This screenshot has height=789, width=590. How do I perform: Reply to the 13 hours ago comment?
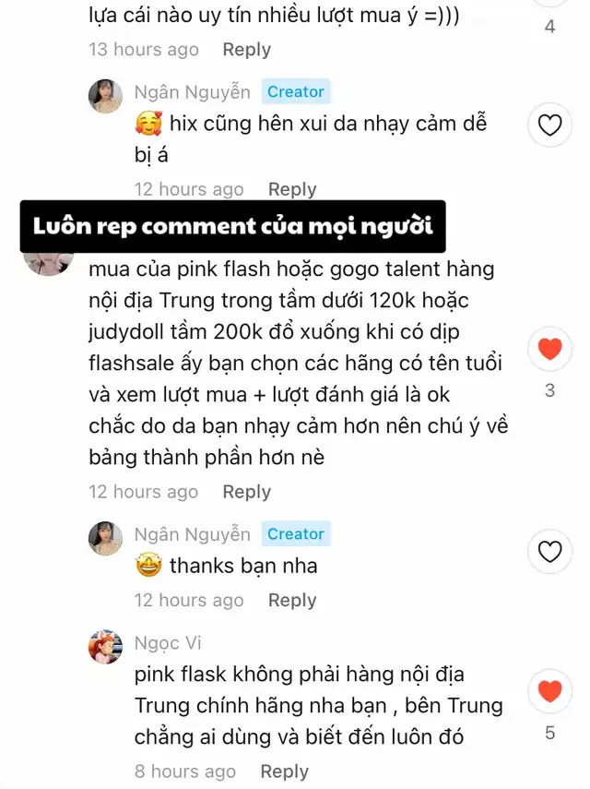[x=247, y=49]
